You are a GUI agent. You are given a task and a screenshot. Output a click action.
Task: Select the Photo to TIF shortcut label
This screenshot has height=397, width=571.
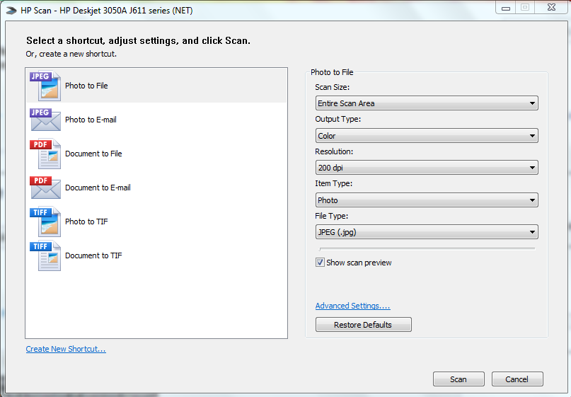tap(86, 221)
